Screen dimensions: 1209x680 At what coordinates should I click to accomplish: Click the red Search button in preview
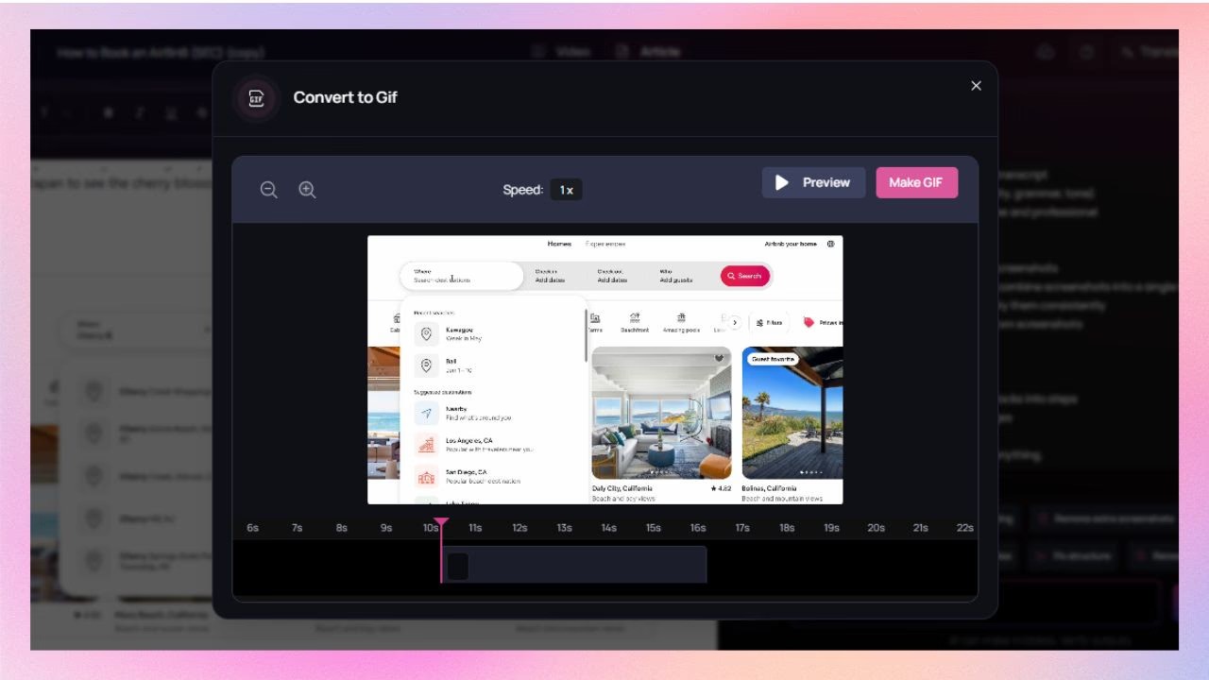[x=745, y=276]
